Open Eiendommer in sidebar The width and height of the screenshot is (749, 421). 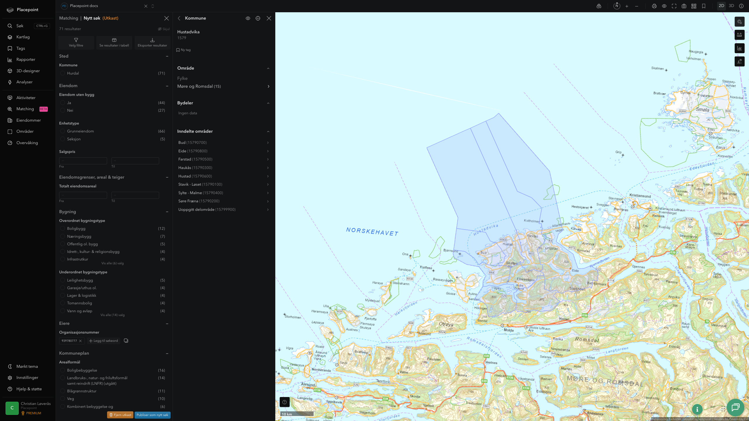(x=28, y=120)
